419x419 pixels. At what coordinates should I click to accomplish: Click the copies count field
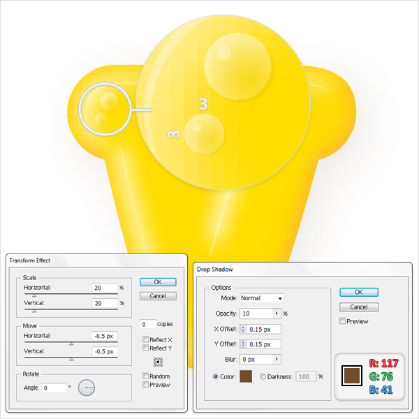coord(147,324)
